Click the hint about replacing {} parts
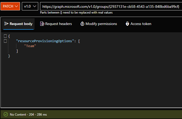This screenshot has height=119, width=182. (76, 12)
